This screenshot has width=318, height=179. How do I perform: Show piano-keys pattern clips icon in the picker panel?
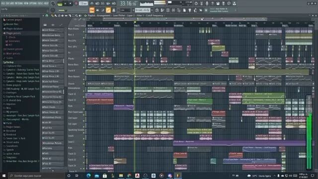tap(45, 25)
